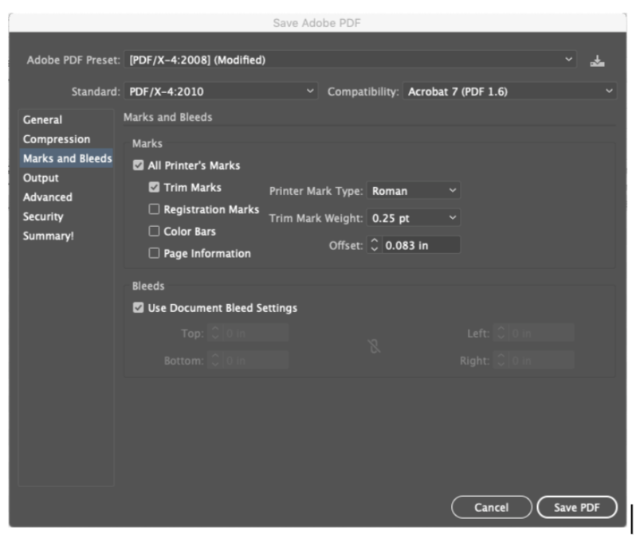Image resolution: width=636 pixels, height=538 pixels.
Task: Click the Save Adobe PDF title
Action: (316, 23)
